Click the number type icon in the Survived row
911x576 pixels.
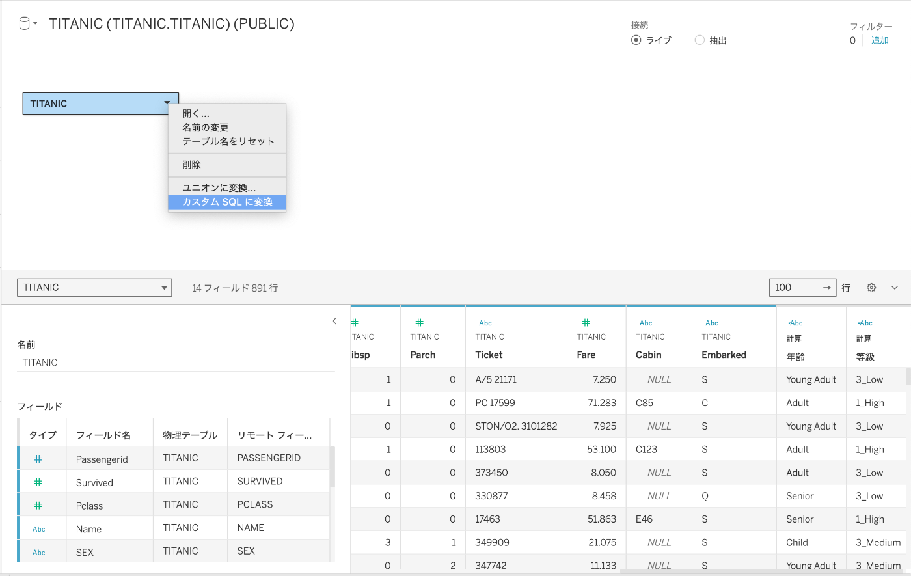pyautogui.click(x=38, y=482)
